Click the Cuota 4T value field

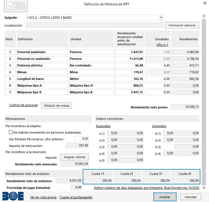(185, 180)
